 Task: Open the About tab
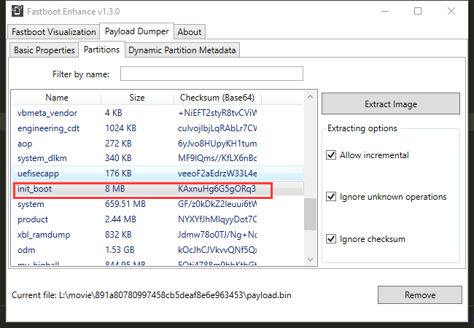click(x=190, y=32)
